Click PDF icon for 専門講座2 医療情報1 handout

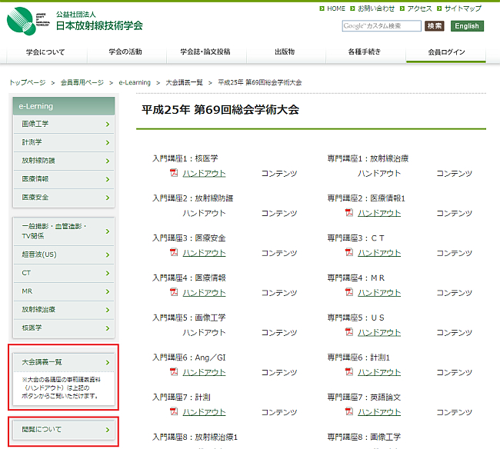click(x=349, y=212)
